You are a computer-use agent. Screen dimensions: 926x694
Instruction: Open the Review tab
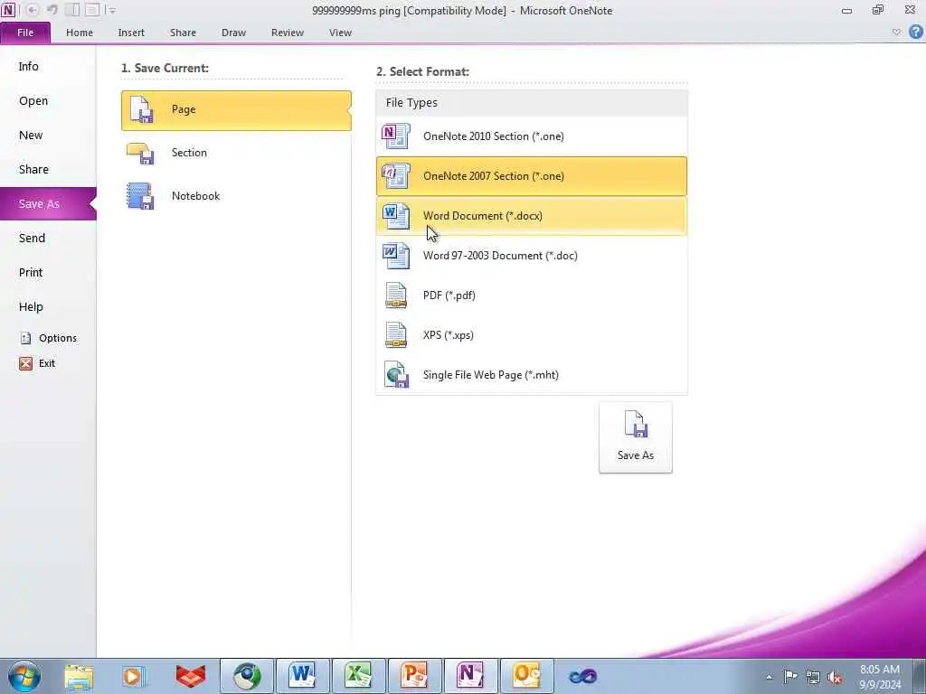pyautogui.click(x=288, y=33)
